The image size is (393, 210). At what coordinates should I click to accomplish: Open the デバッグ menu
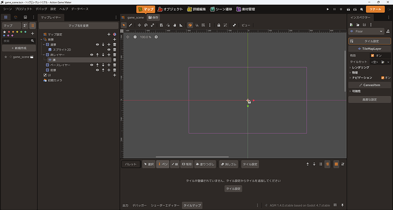click(x=41, y=9)
